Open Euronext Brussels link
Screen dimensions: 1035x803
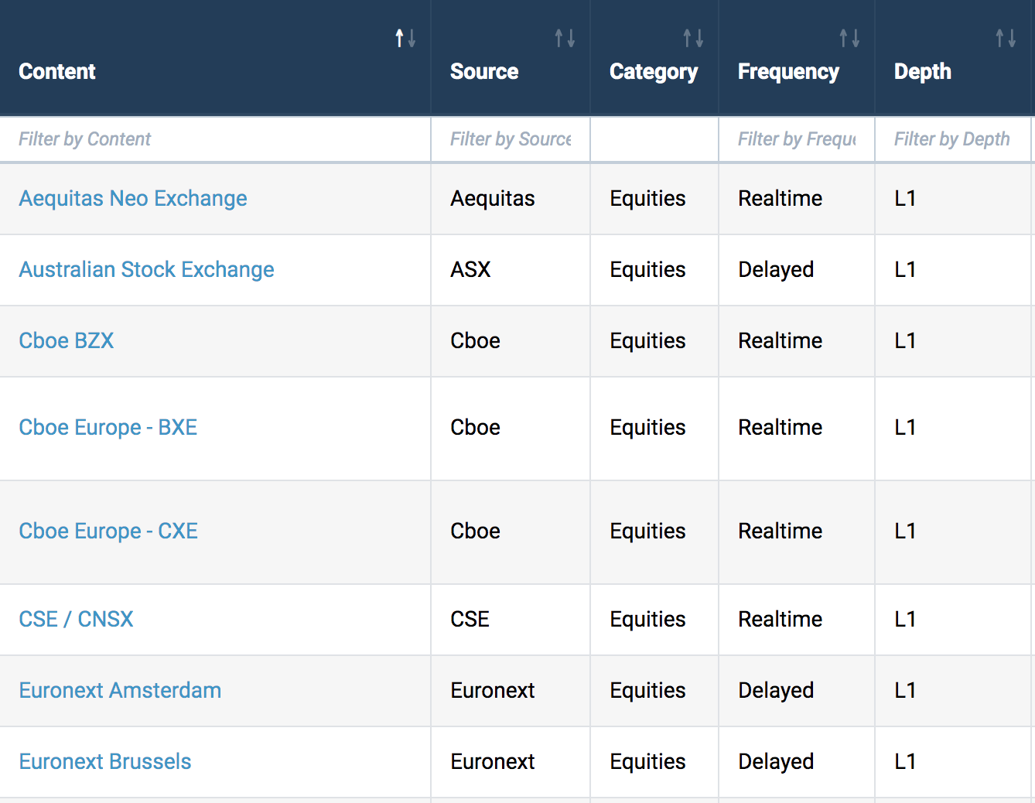(105, 762)
